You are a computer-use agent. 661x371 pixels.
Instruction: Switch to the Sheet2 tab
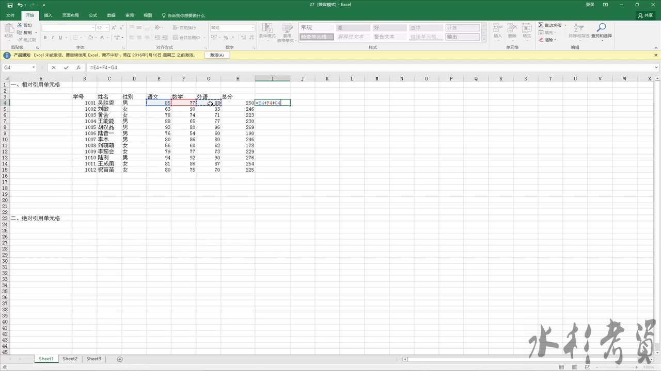tap(70, 359)
